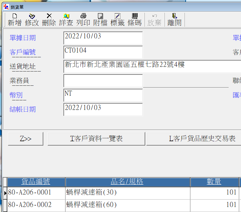Sort by 貨品編號 column header

36,182
